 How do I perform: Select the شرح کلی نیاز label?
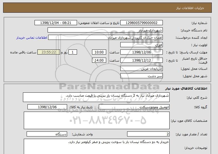pyautogui.click(x=197, y=97)
